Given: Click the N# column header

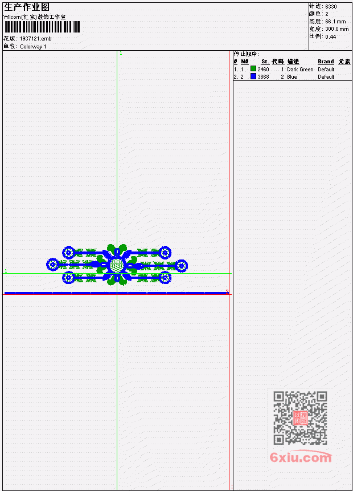Looking at the screenshot, I should point(244,62).
